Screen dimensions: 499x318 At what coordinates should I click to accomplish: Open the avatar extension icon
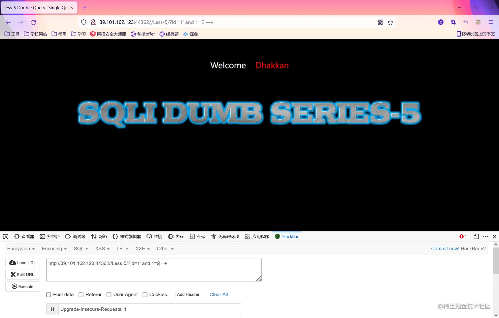coord(478,22)
